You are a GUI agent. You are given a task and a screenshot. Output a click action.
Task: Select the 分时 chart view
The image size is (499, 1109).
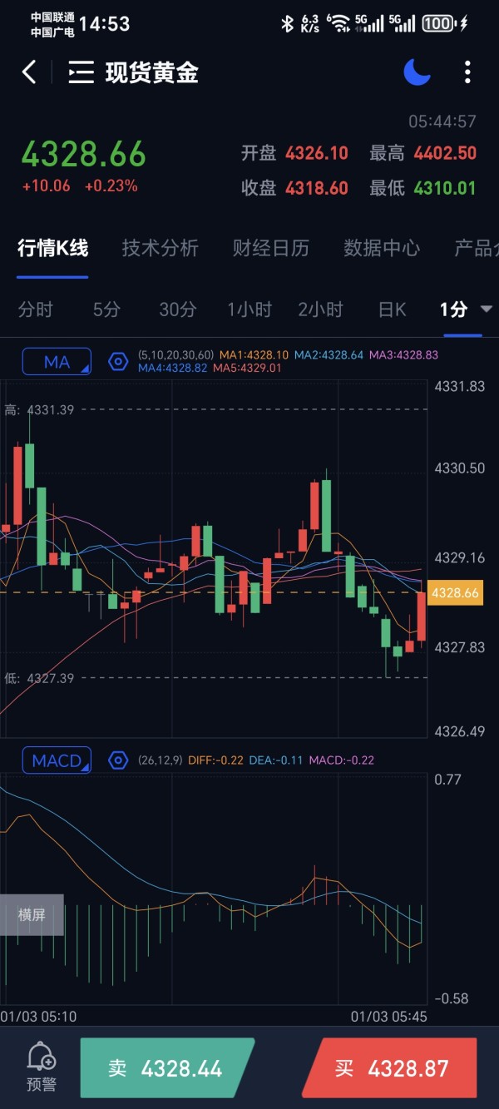point(35,309)
